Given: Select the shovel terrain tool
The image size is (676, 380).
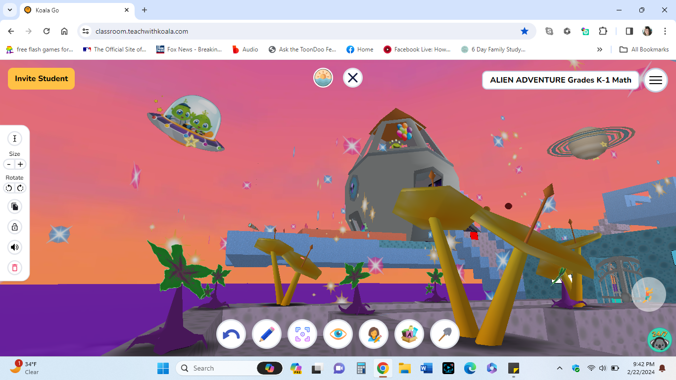Looking at the screenshot, I should [444, 334].
